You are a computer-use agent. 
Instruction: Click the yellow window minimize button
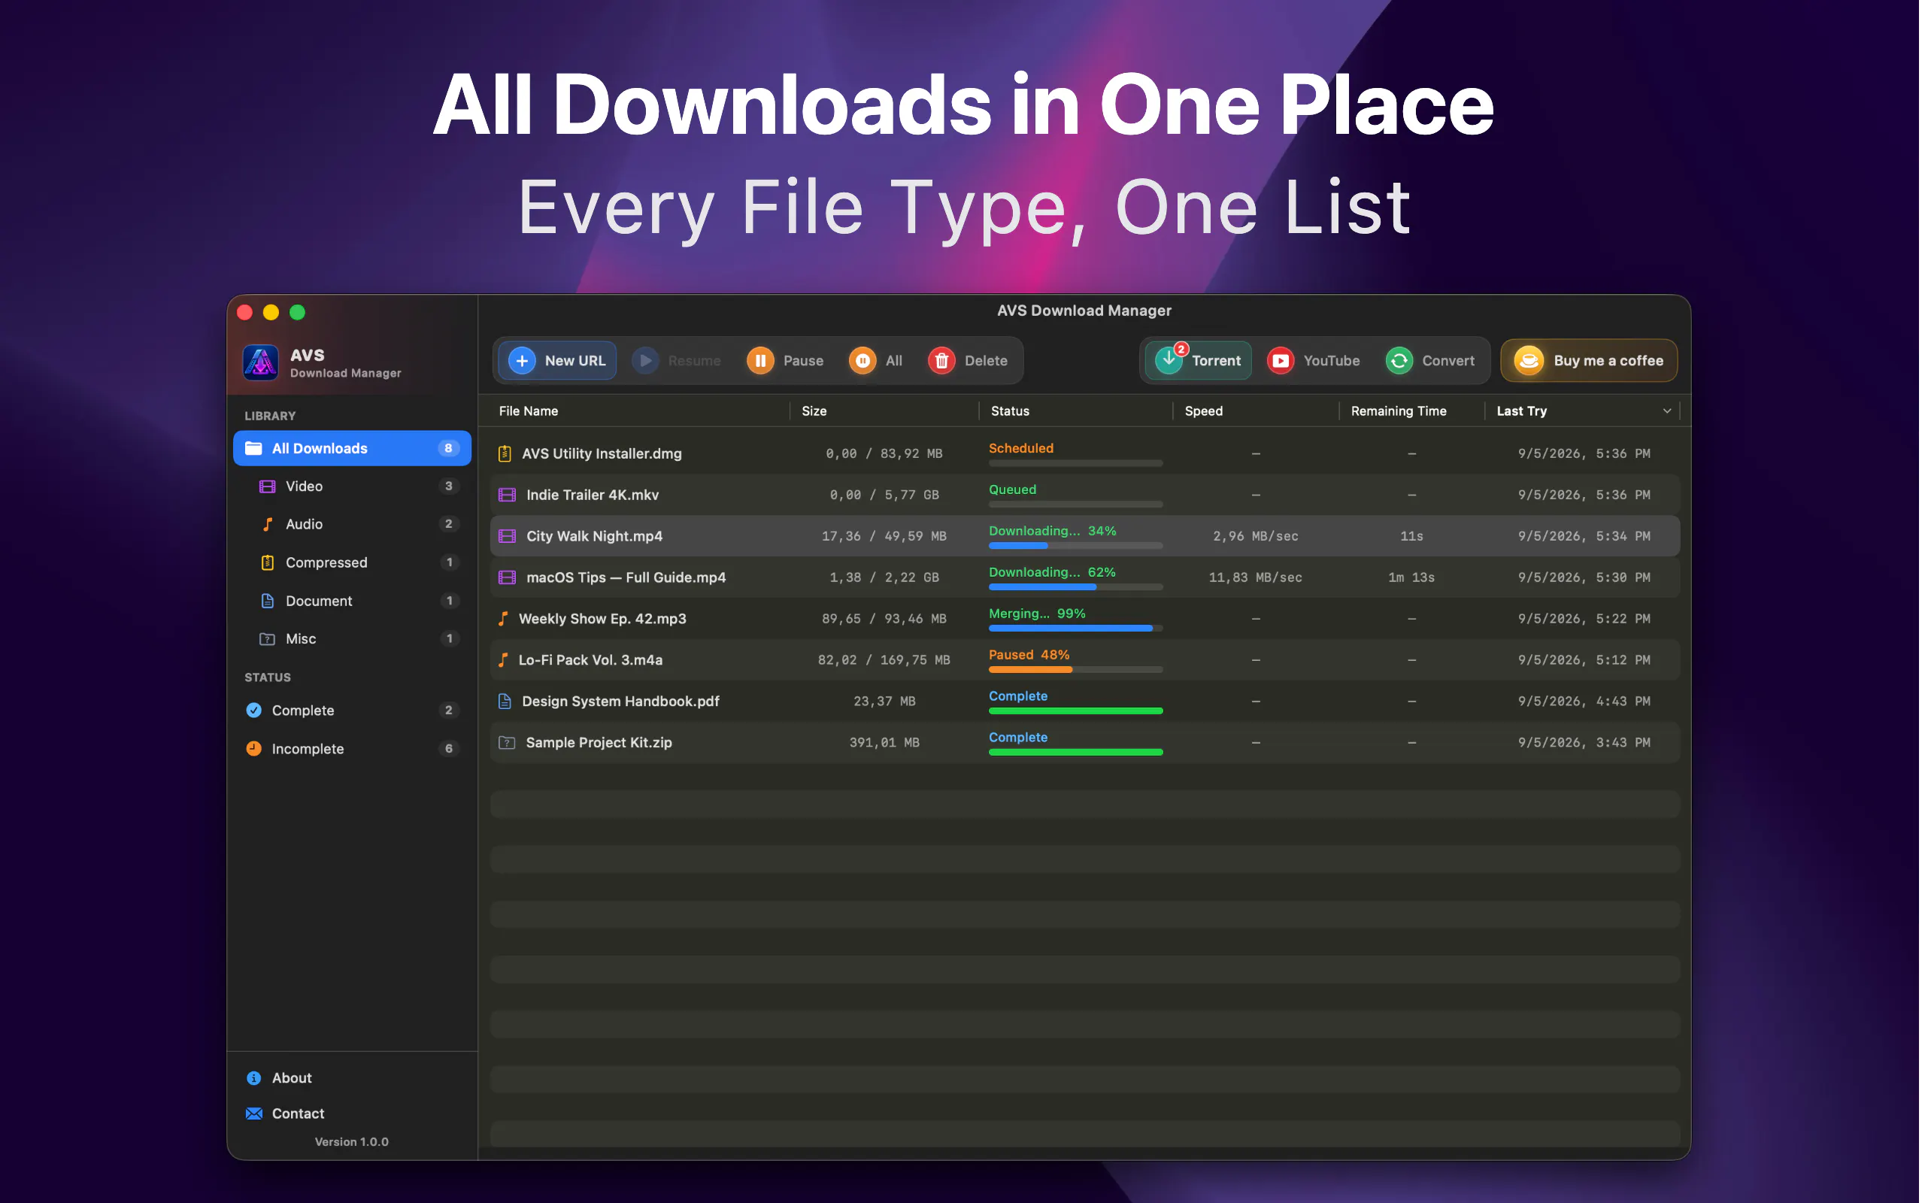(272, 314)
